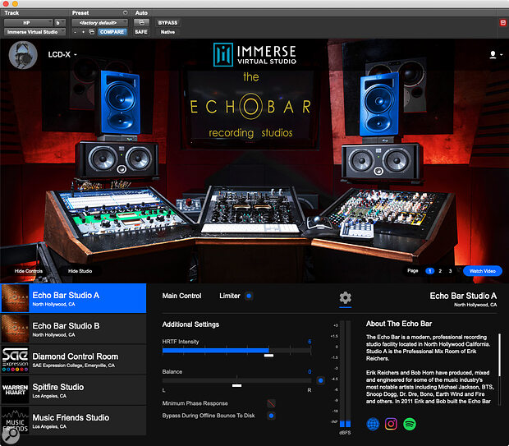Select Diamond Control Room studio
This screenshot has height=446, width=509.
pyautogui.click(x=73, y=359)
